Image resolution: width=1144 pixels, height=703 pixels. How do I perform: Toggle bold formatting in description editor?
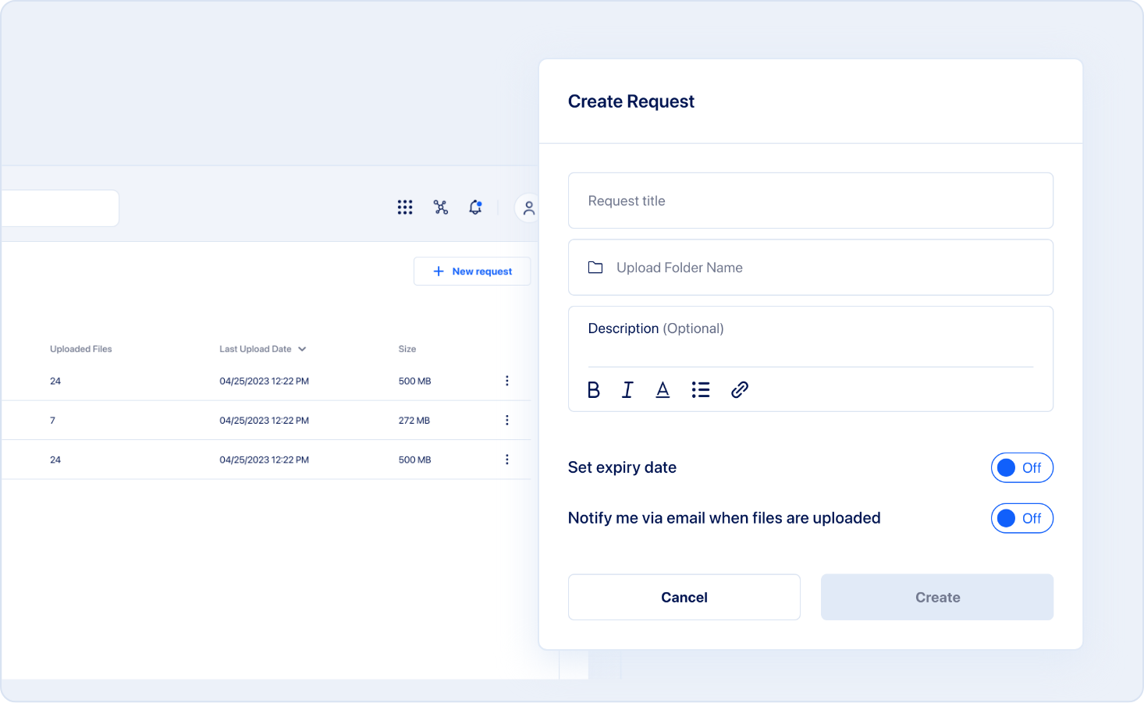point(593,390)
